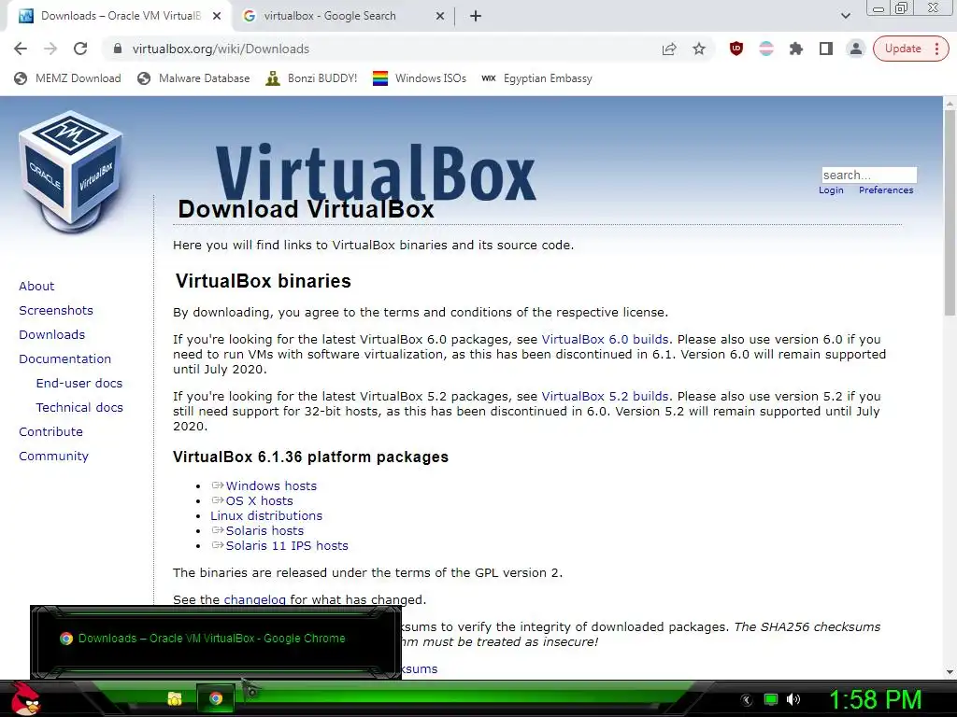Toggle the browser side panel
Viewport: 957px width, 717px height.
click(826, 49)
